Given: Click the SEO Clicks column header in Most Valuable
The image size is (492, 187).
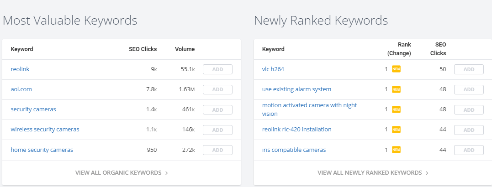Looking at the screenshot, I should click(x=143, y=49).
